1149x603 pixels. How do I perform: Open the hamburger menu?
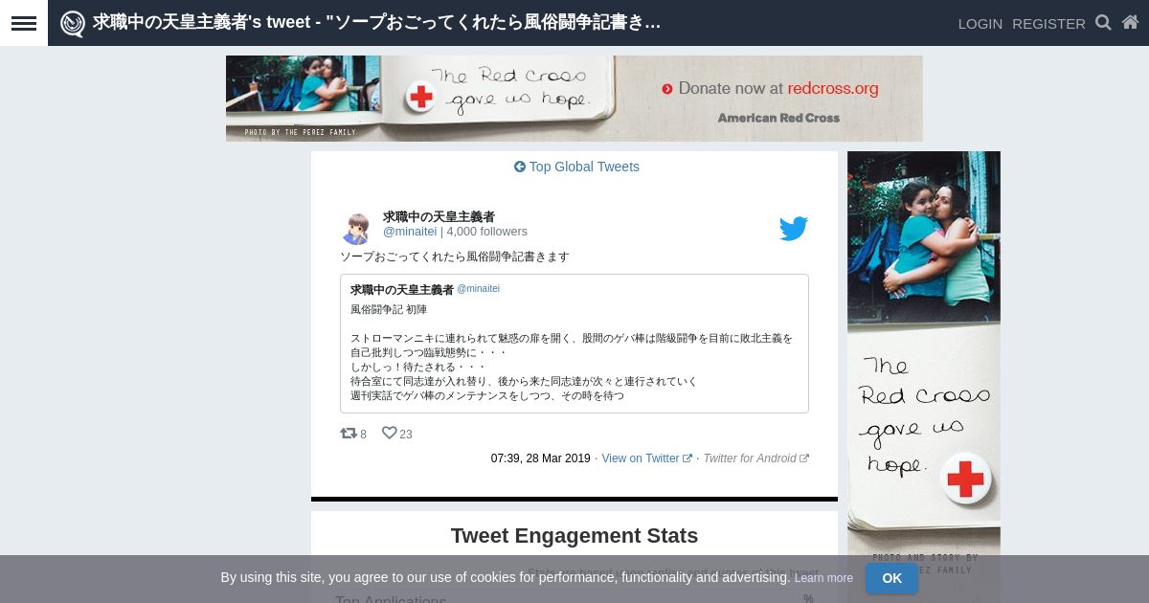[x=24, y=23]
